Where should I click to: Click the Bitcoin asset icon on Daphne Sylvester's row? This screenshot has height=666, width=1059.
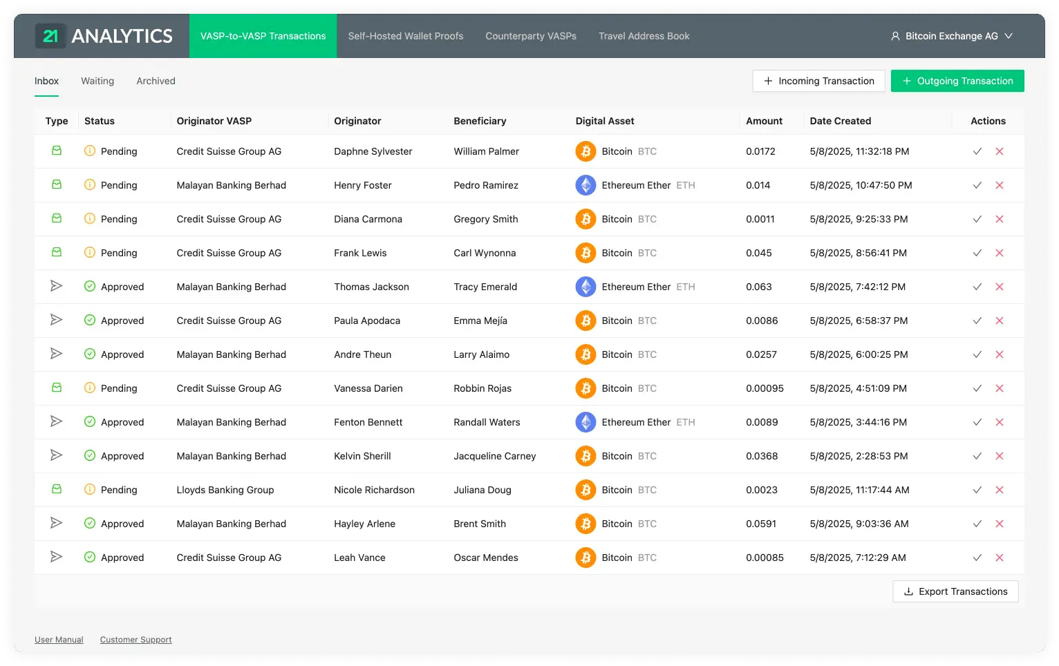coord(585,151)
